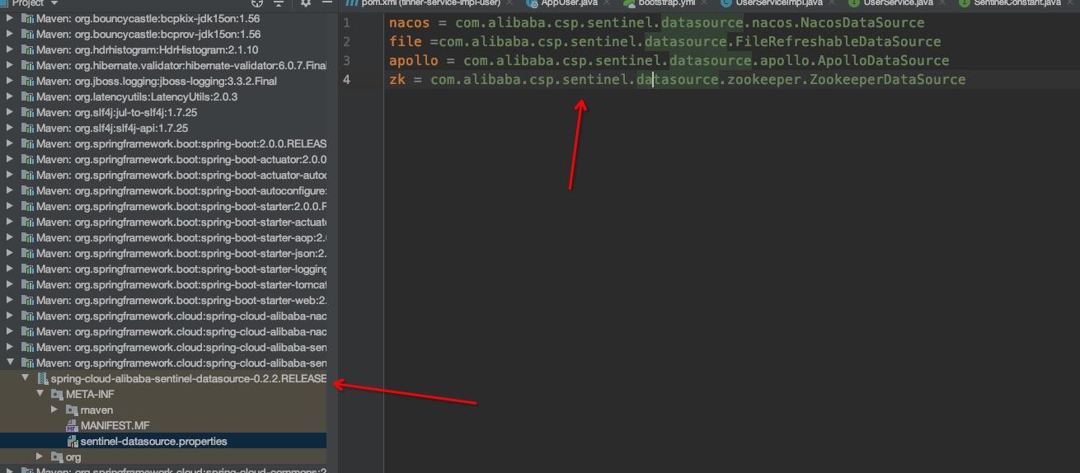Click the META-INF folder icon
The width and height of the screenshot is (1080, 473).
[x=57, y=395]
